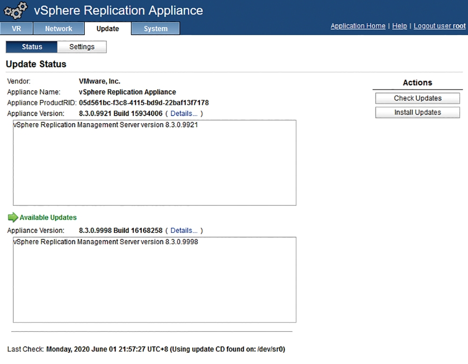This screenshot has width=468, height=364.
Task: Click the available update 8.3.0.9998 description box
Action: tap(154, 280)
